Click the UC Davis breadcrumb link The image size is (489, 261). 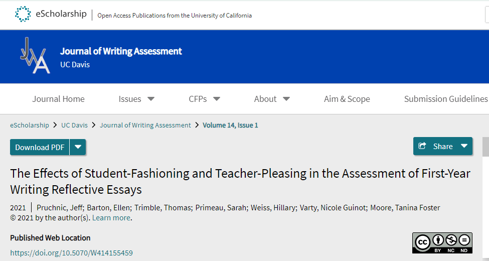(74, 125)
